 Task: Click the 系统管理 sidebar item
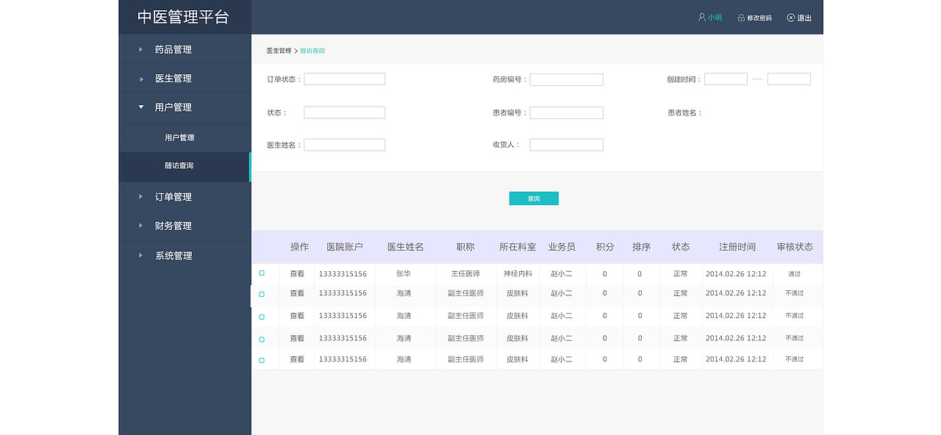[174, 255]
